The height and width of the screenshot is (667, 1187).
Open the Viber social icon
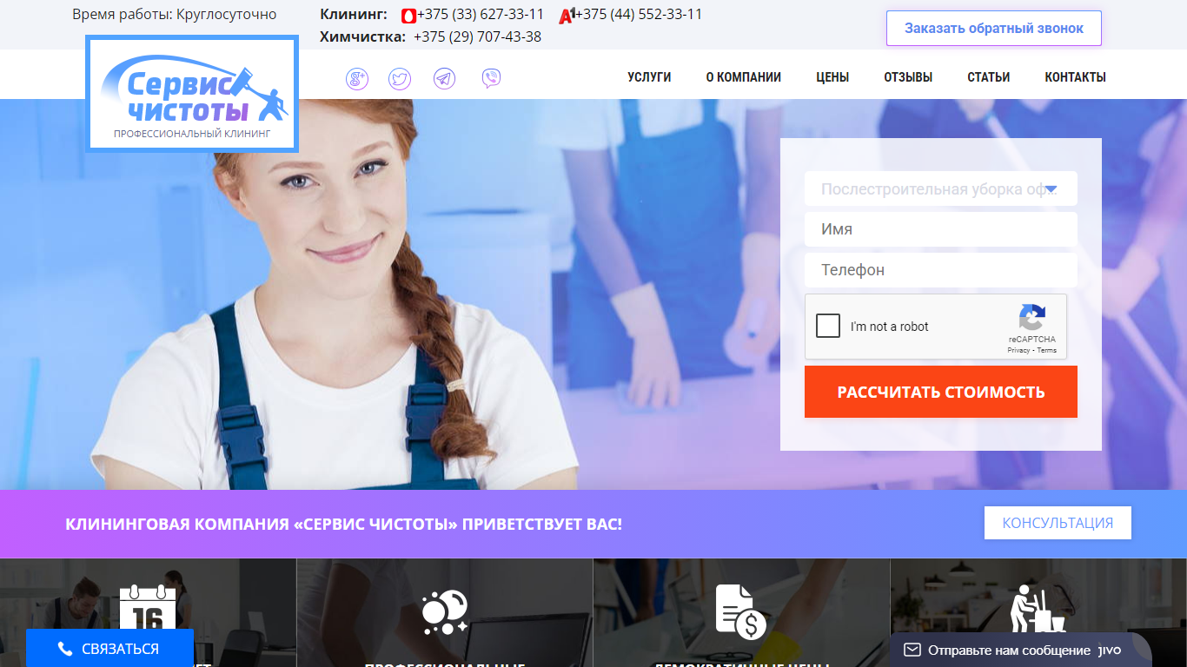pyautogui.click(x=491, y=79)
